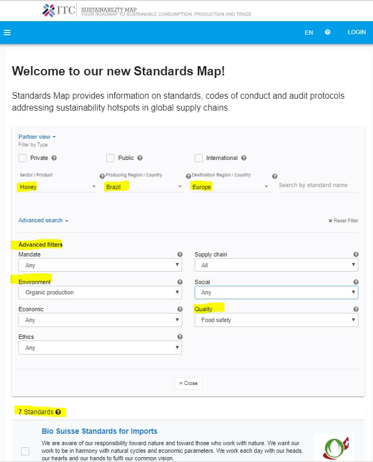Screen dimensions: 373x462
Task: Open the Bio Suisse Standards for Imports link
Action: click(99, 432)
